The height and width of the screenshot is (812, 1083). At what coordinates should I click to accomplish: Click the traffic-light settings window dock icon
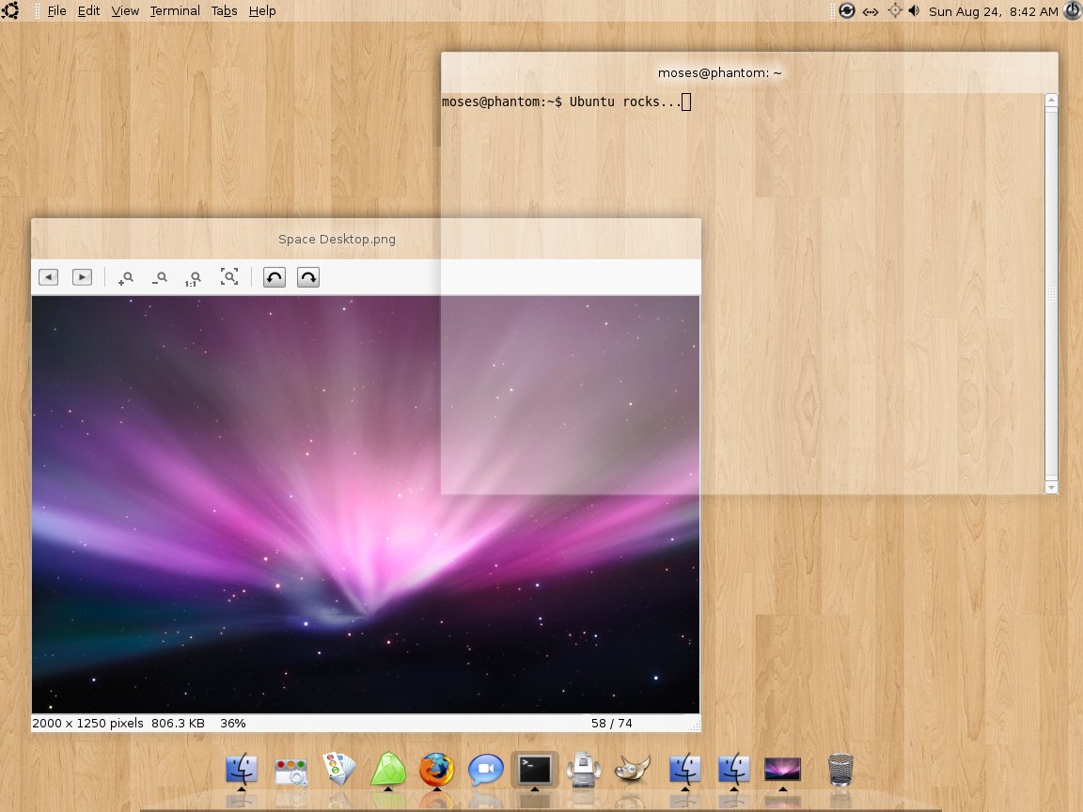click(x=290, y=772)
